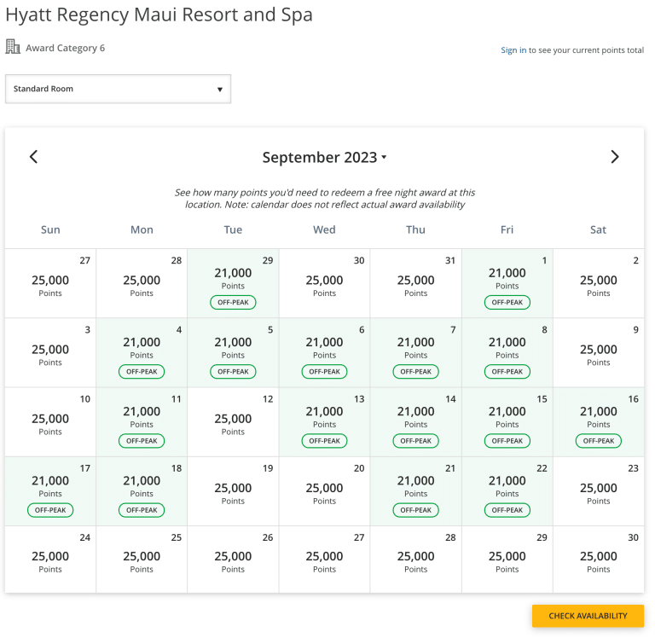The height and width of the screenshot is (638, 655).
Task: Select September 22 off-peak date
Action: pyautogui.click(x=507, y=490)
